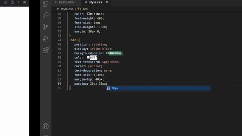Click the #00704a green color swatch
The height and width of the screenshot is (136, 242).
(x=107, y=53)
